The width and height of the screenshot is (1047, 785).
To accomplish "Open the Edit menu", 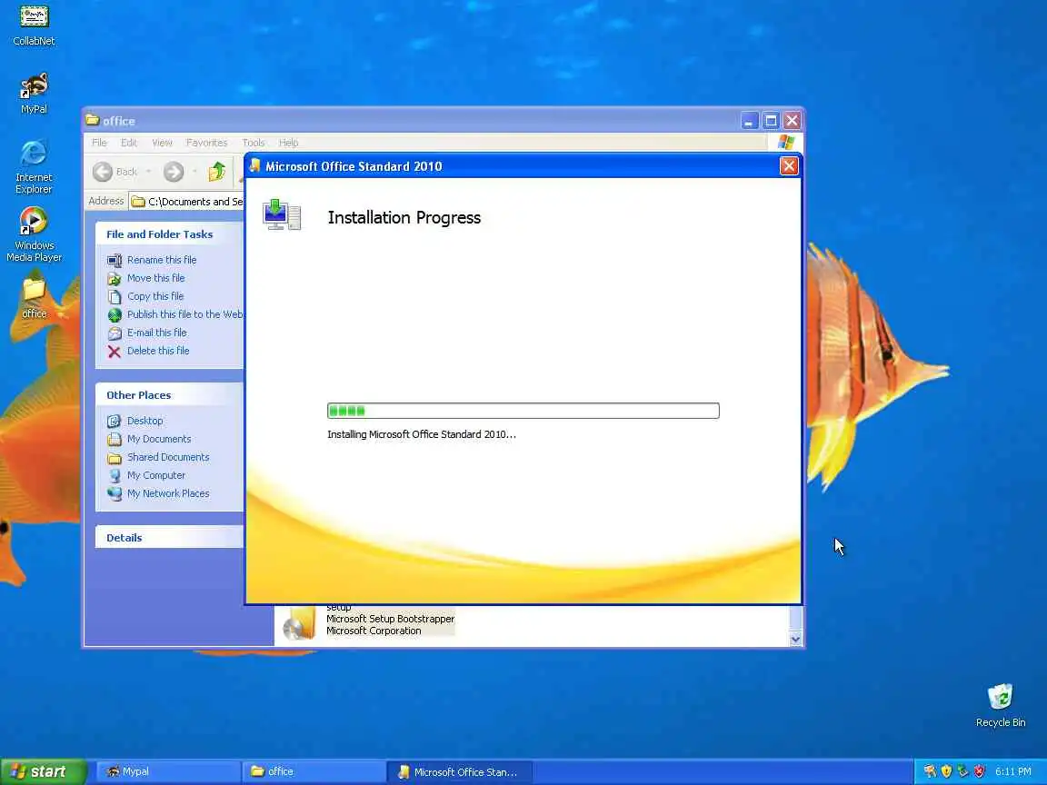I will click(129, 142).
